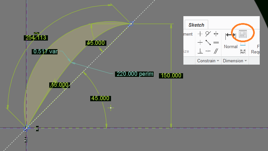The image size is (268, 151).
Task: Select the Horizontal constraint icon
Action: [x=200, y=42]
